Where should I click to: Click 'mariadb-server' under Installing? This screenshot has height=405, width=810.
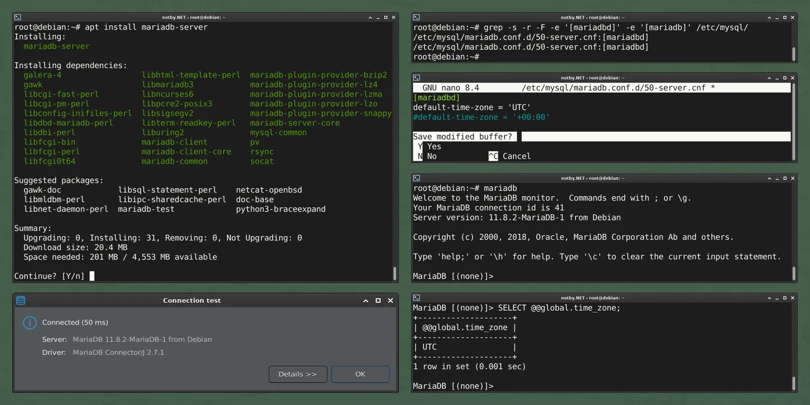(x=57, y=47)
